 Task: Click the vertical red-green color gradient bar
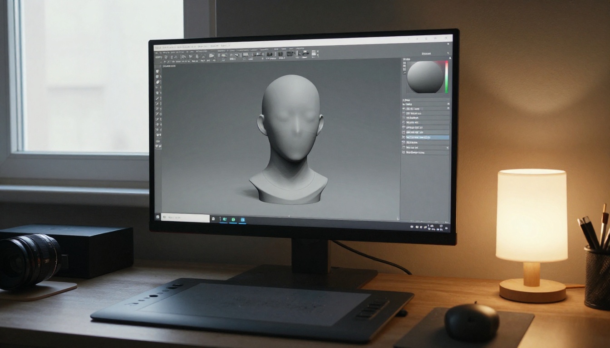pos(446,76)
